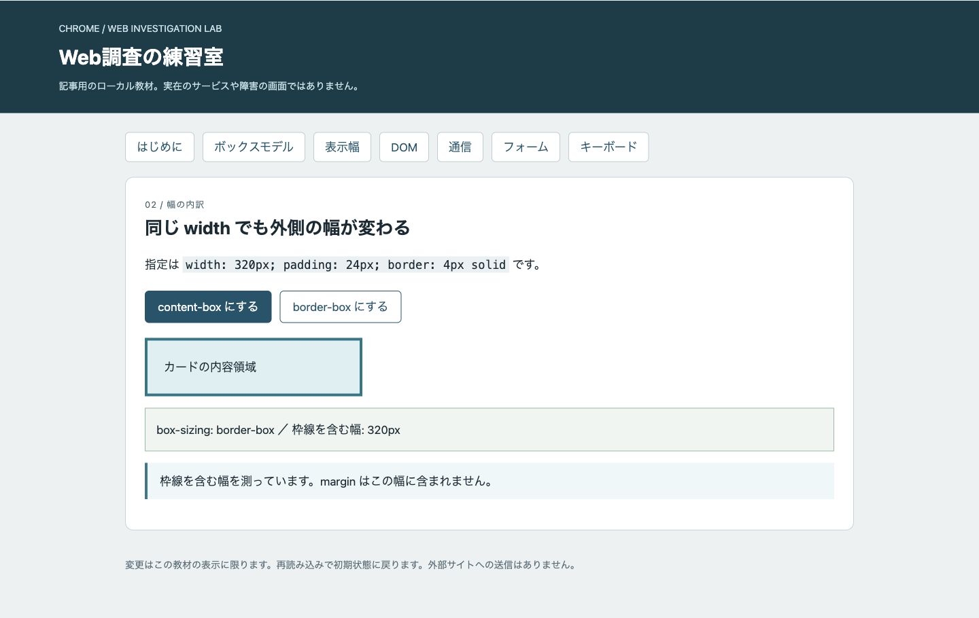Go to the DOM tab
This screenshot has width=979, height=618.
[404, 147]
